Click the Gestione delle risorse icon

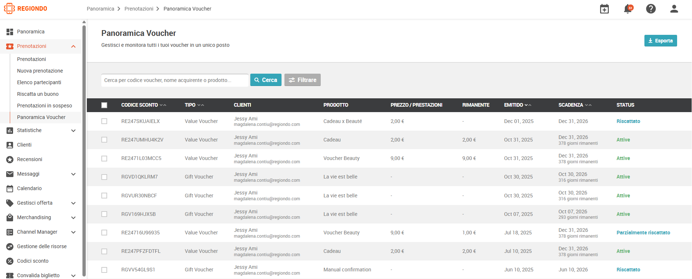coord(10,247)
